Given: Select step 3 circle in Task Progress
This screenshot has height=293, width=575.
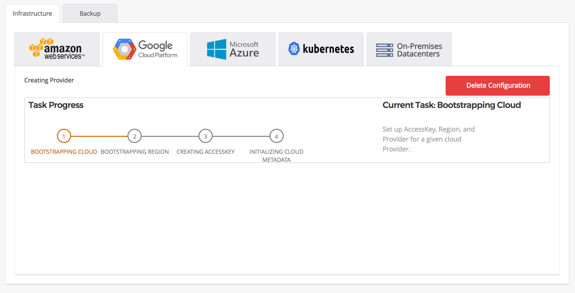Looking at the screenshot, I should tap(206, 136).
